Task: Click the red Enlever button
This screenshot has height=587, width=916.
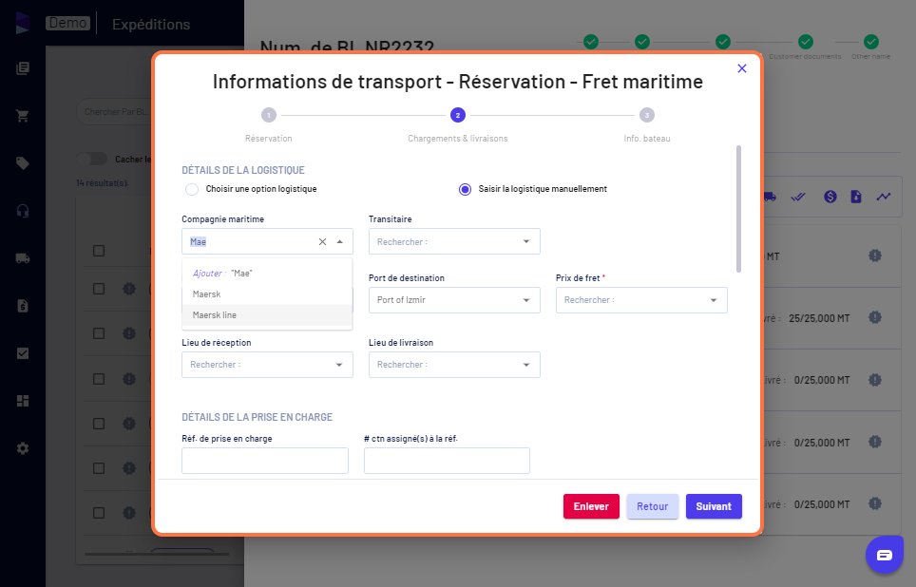Action: pyautogui.click(x=591, y=506)
